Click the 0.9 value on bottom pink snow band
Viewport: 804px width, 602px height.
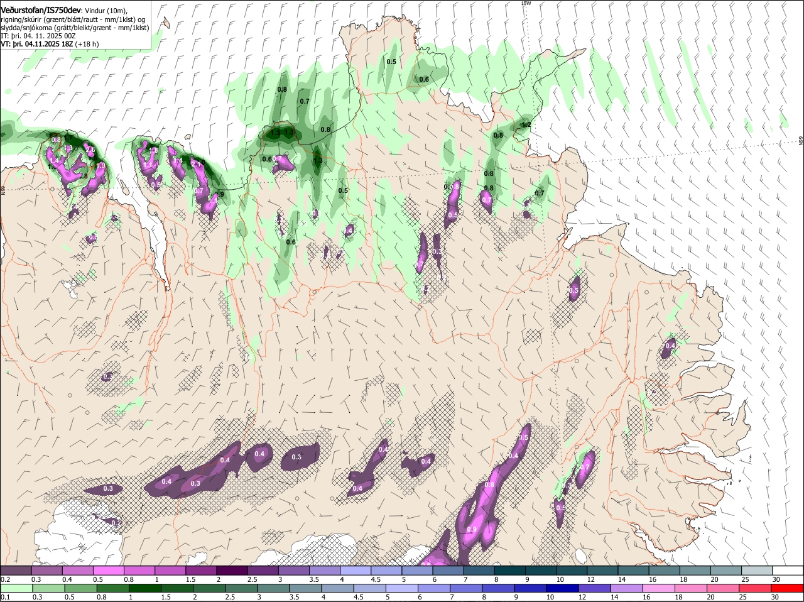click(472, 529)
